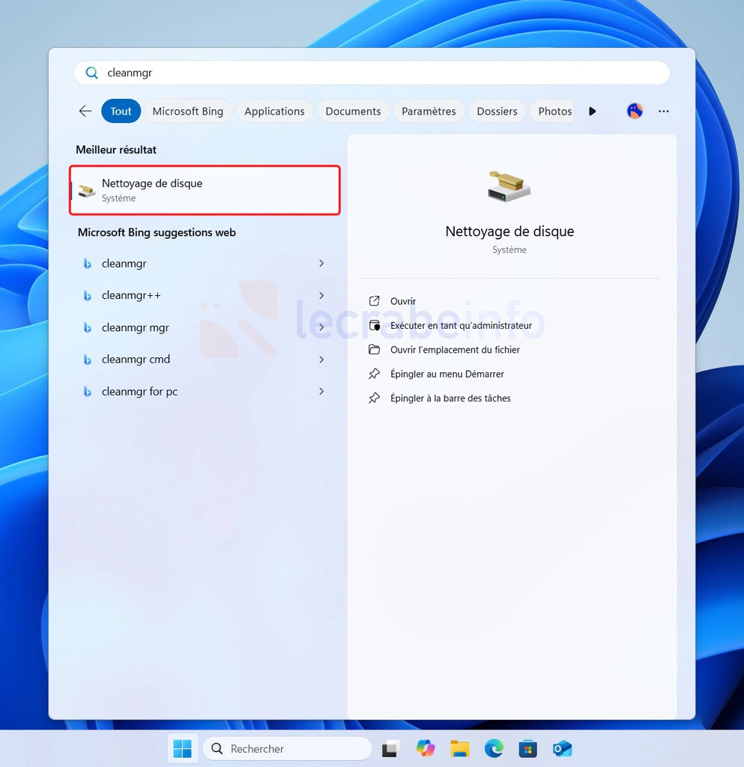Image resolution: width=744 pixels, height=767 pixels.
Task: Select the Nettoyage de disque best result
Action: 205,190
